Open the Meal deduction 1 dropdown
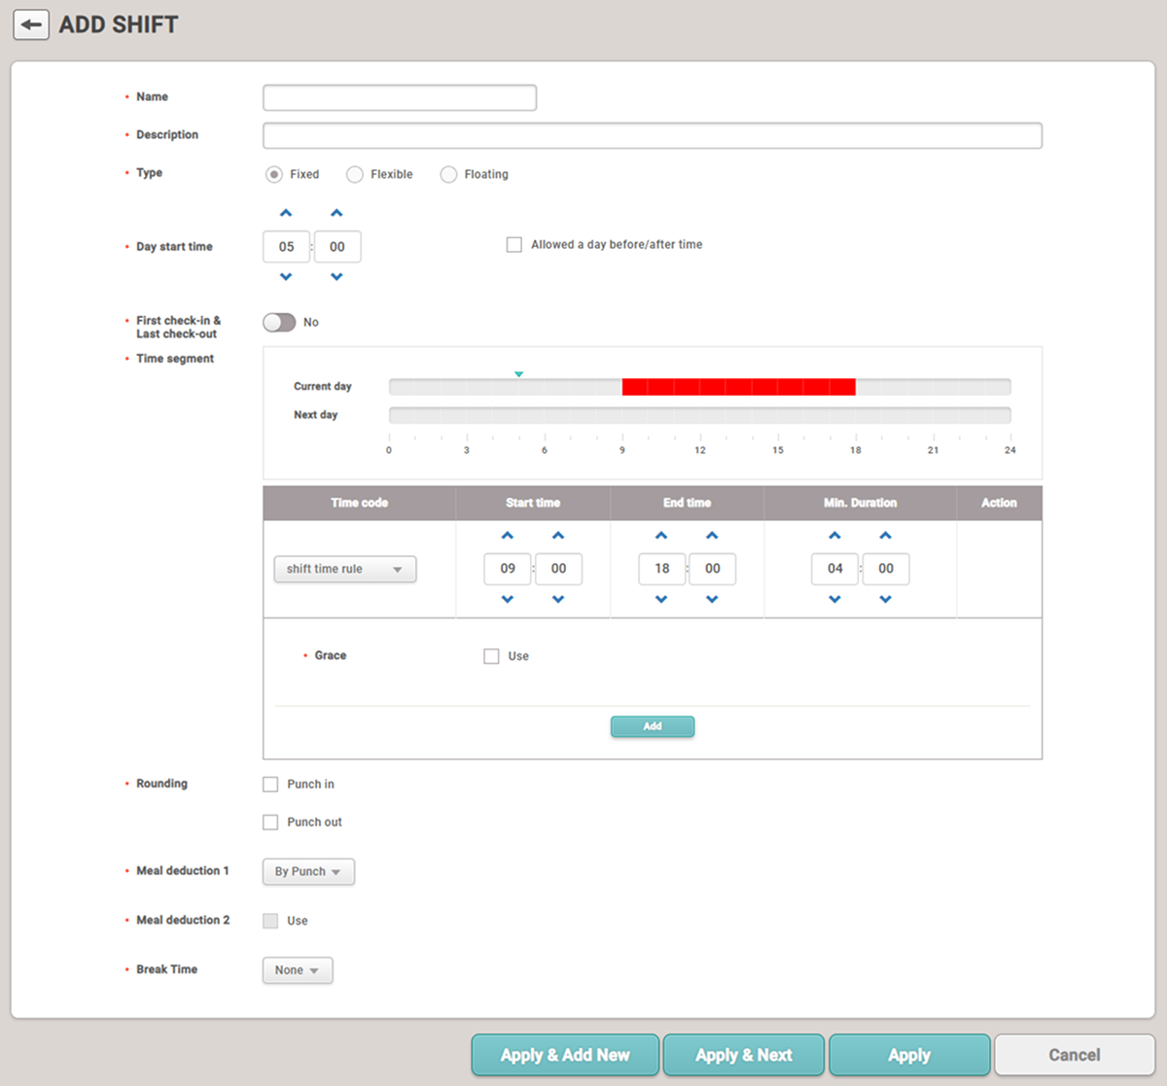 pos(308,872)
